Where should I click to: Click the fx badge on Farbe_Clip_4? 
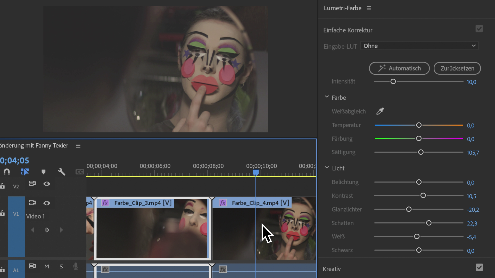pos(223,203)
